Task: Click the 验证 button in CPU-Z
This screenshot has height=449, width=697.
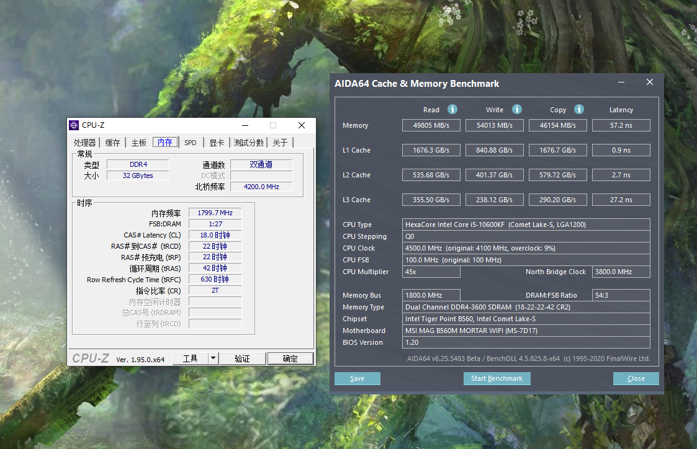Action: tap(242, 358)
